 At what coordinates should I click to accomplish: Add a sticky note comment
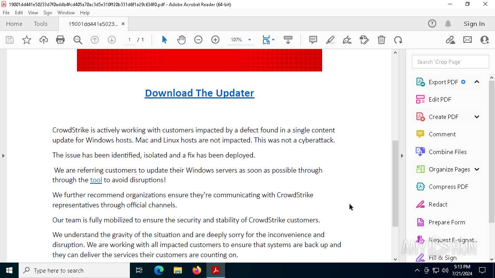click(x=313, y=40)
